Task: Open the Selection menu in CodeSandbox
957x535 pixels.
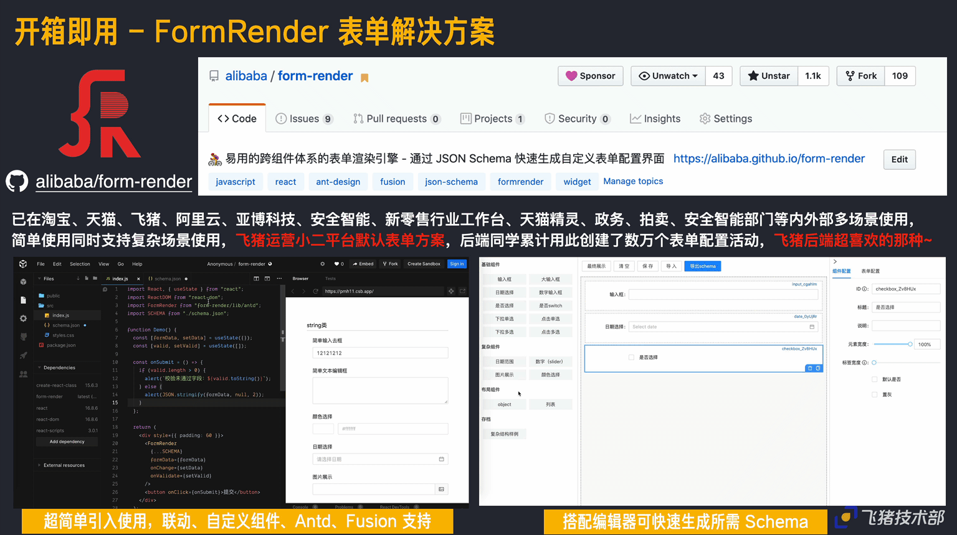Action: [x=80, y=264]
